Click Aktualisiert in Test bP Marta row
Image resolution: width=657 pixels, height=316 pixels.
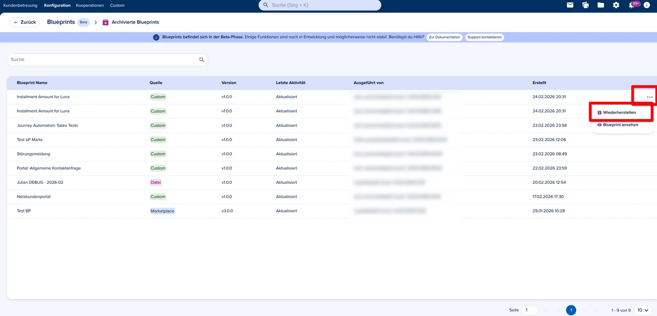tap(287, 140)
